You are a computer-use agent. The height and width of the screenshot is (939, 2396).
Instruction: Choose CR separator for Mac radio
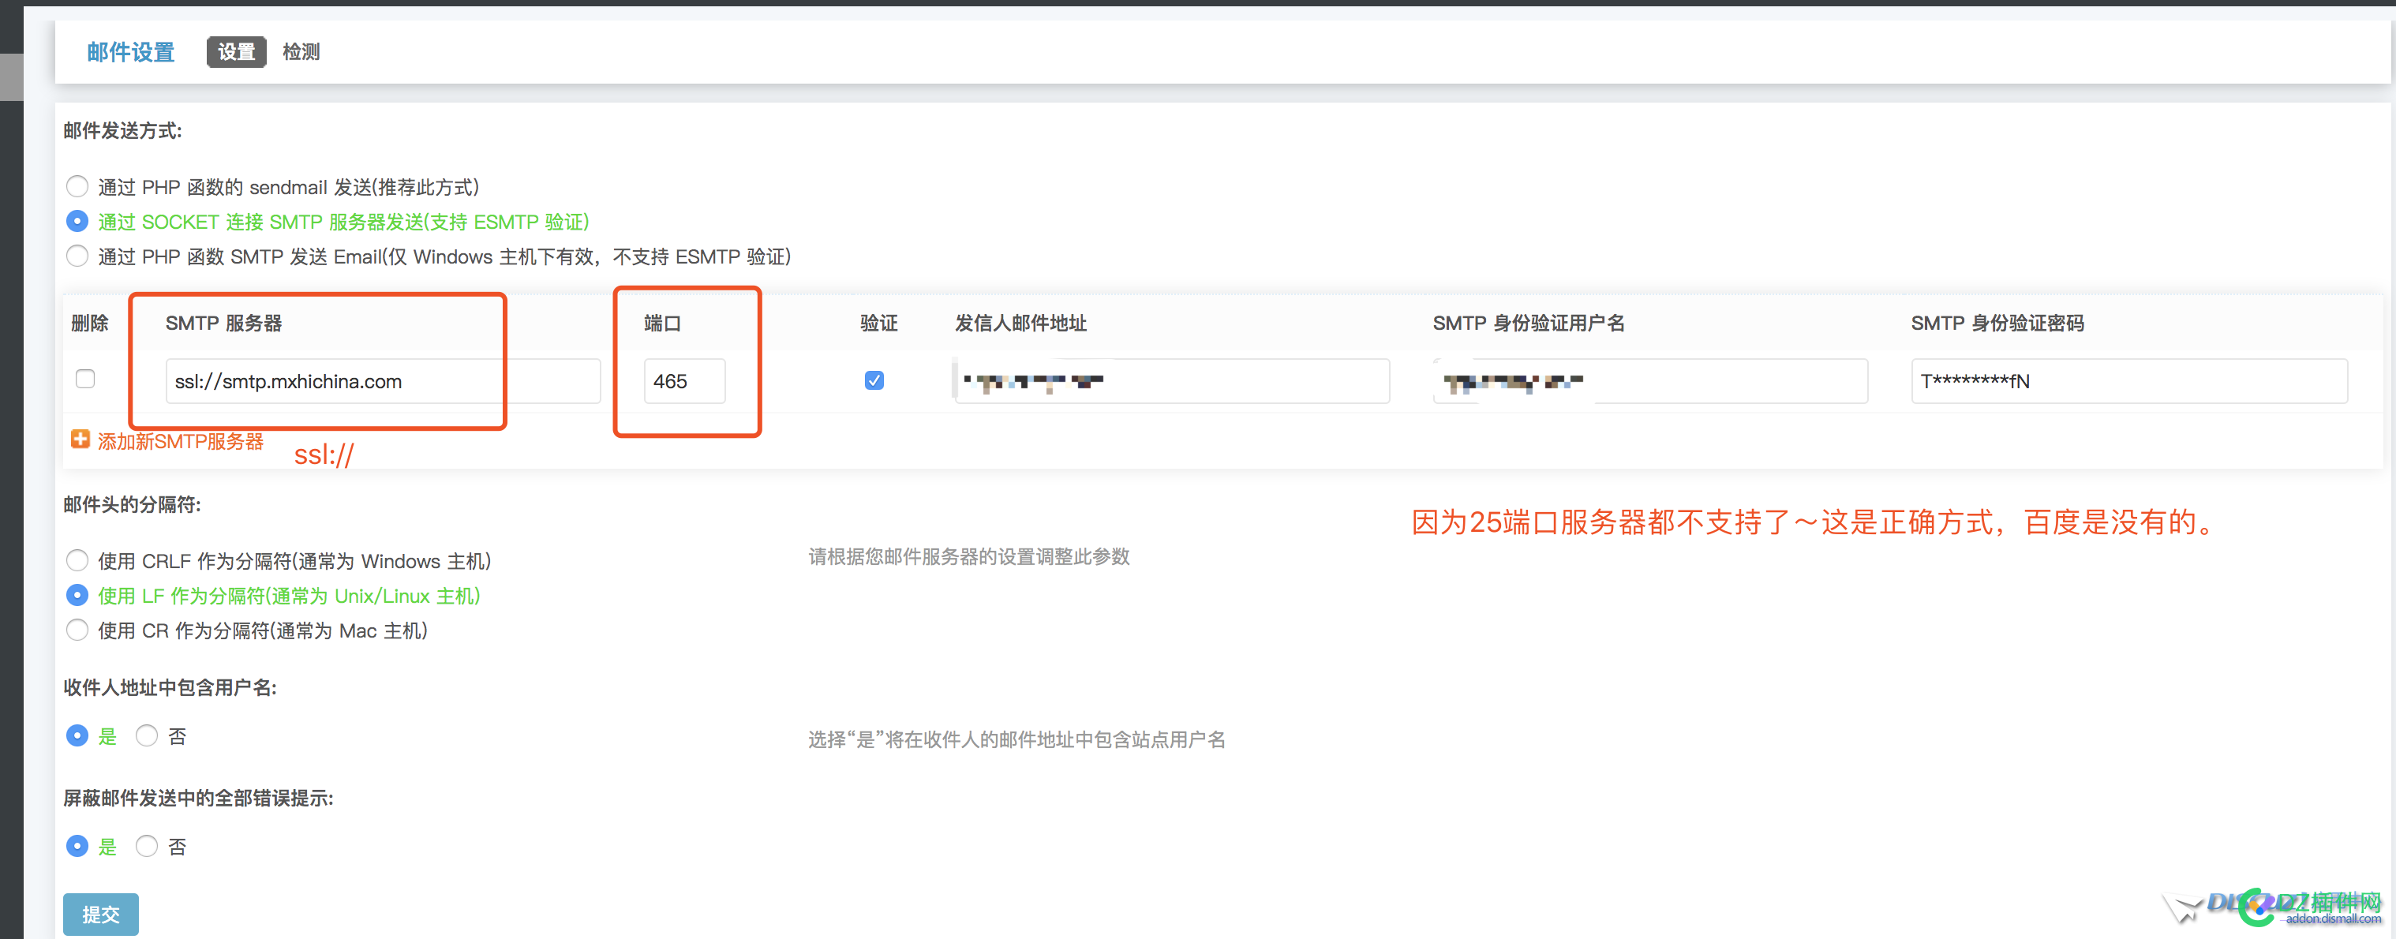[x=77, y=630]
